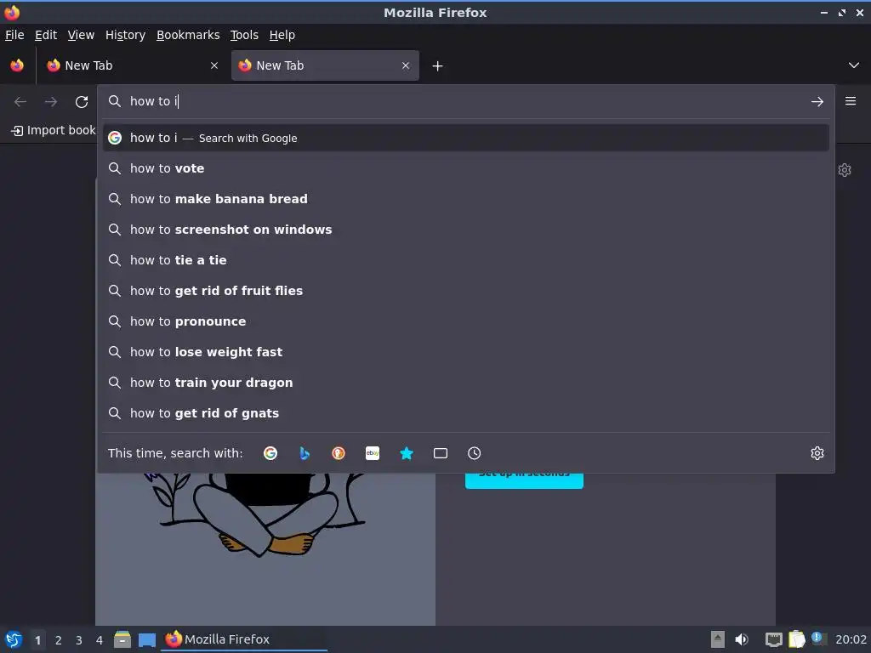Choose suggestion 'how to screenshot on windows'
871x653 pixels.
point(466,230)
